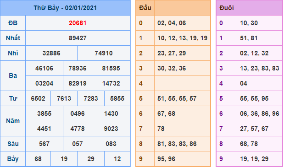Select Đầu values "10, 12, 13, 19, 19"
The image size is (284, 167).
(183, 38)
